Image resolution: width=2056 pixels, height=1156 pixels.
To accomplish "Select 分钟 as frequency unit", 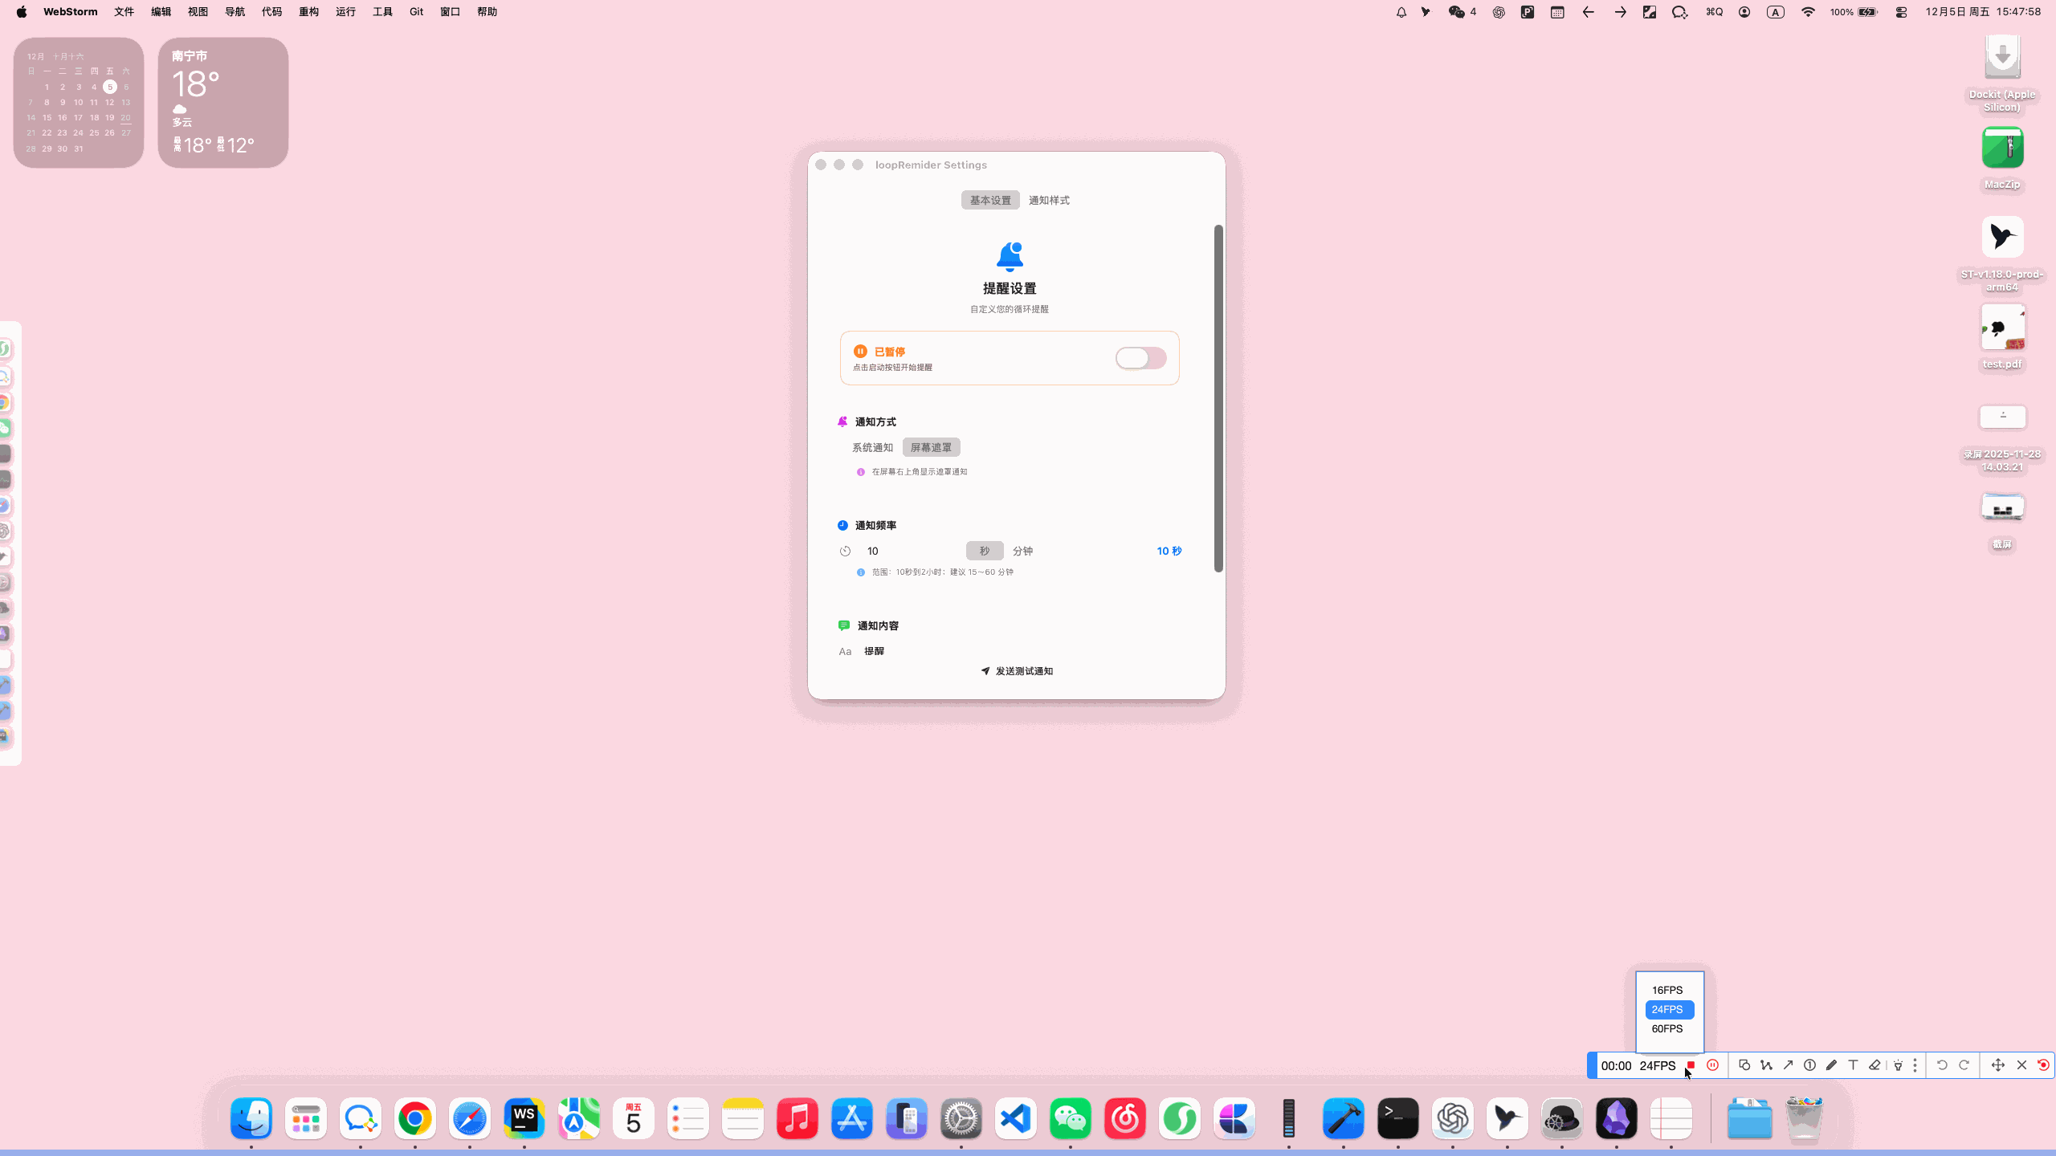I will pyautogui.click(x=1022, y=551).
